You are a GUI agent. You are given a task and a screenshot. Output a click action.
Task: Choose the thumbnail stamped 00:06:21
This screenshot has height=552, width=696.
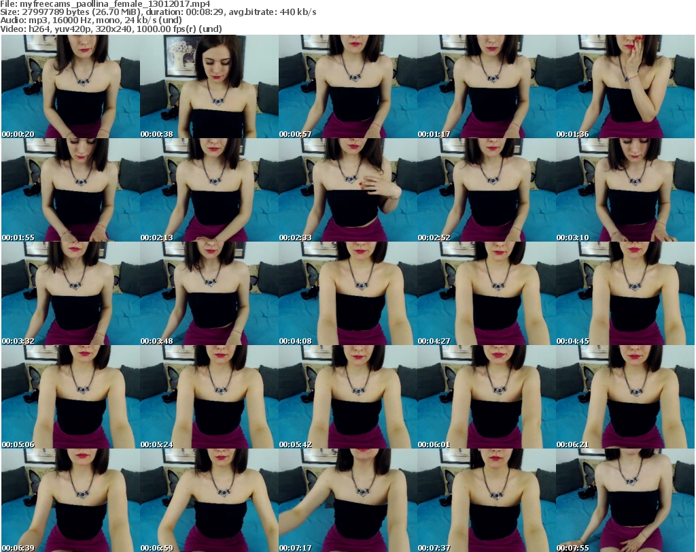[625, 397]
